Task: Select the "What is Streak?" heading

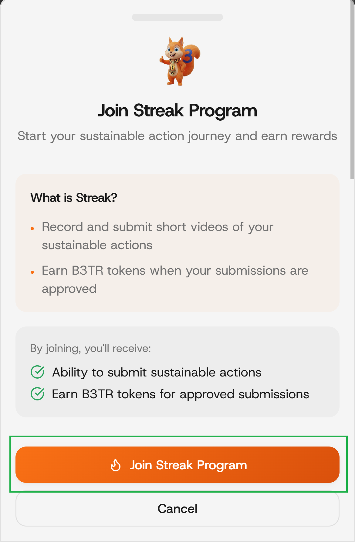Action: [74, 198]
